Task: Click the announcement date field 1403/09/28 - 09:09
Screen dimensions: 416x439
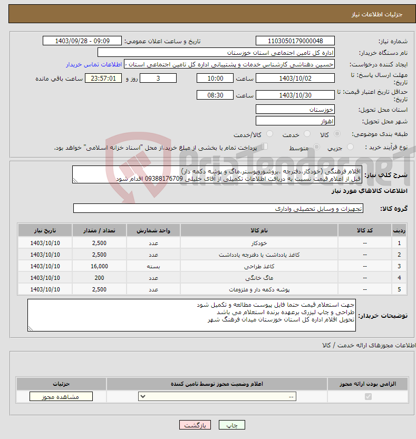Action: pos(82,41)
